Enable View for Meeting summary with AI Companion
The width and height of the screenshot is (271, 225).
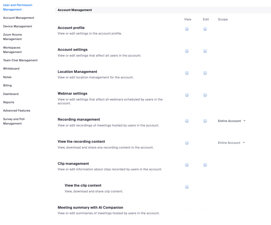point(187,209)
